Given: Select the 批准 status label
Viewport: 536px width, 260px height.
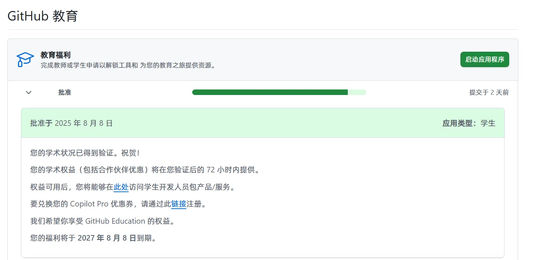Looking at the screenshot, I should [x=65, y=92].
